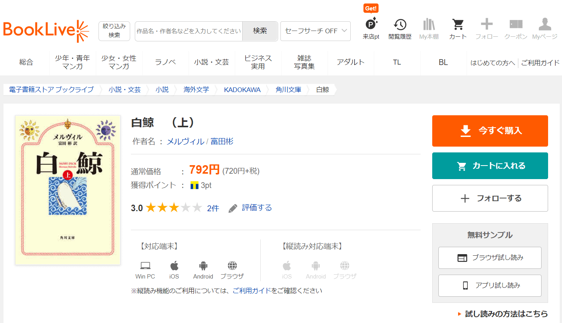The image size is (562, 323).
Task: Click the search input field
Action: click(188, 31)
